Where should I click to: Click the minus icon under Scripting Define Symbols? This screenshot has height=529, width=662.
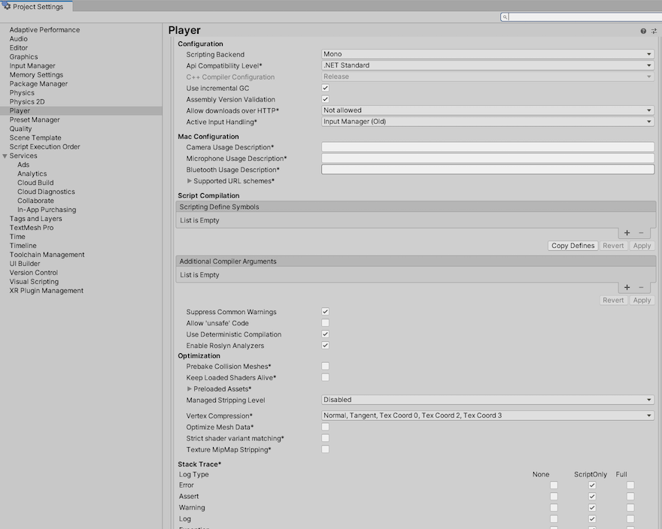point(640,232)
